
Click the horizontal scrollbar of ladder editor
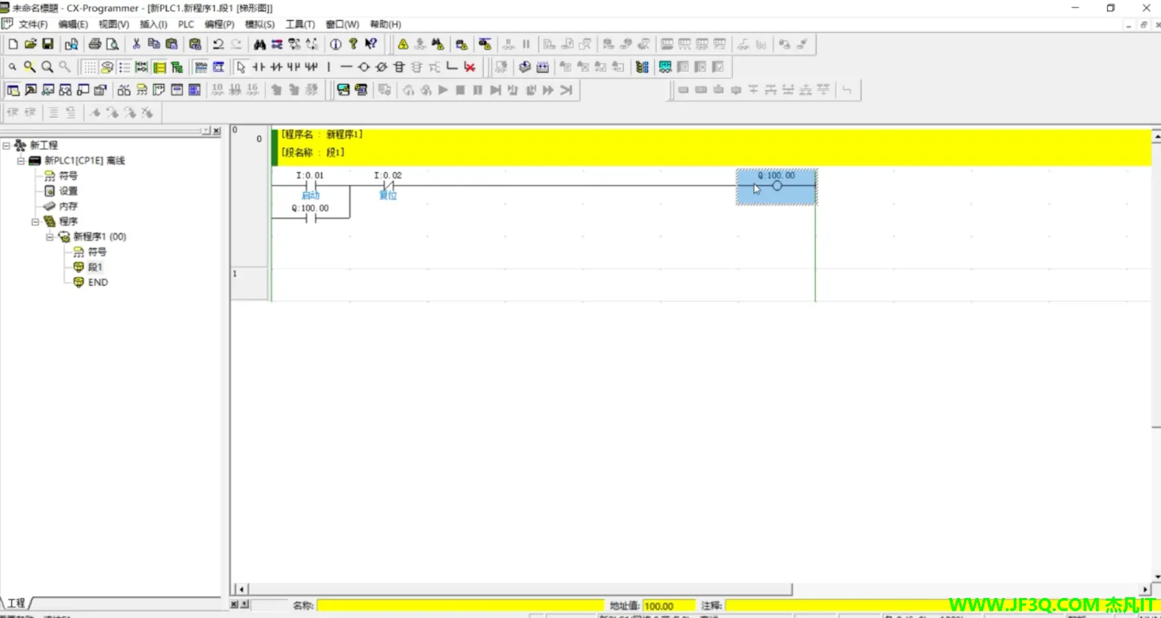point(520,589)
